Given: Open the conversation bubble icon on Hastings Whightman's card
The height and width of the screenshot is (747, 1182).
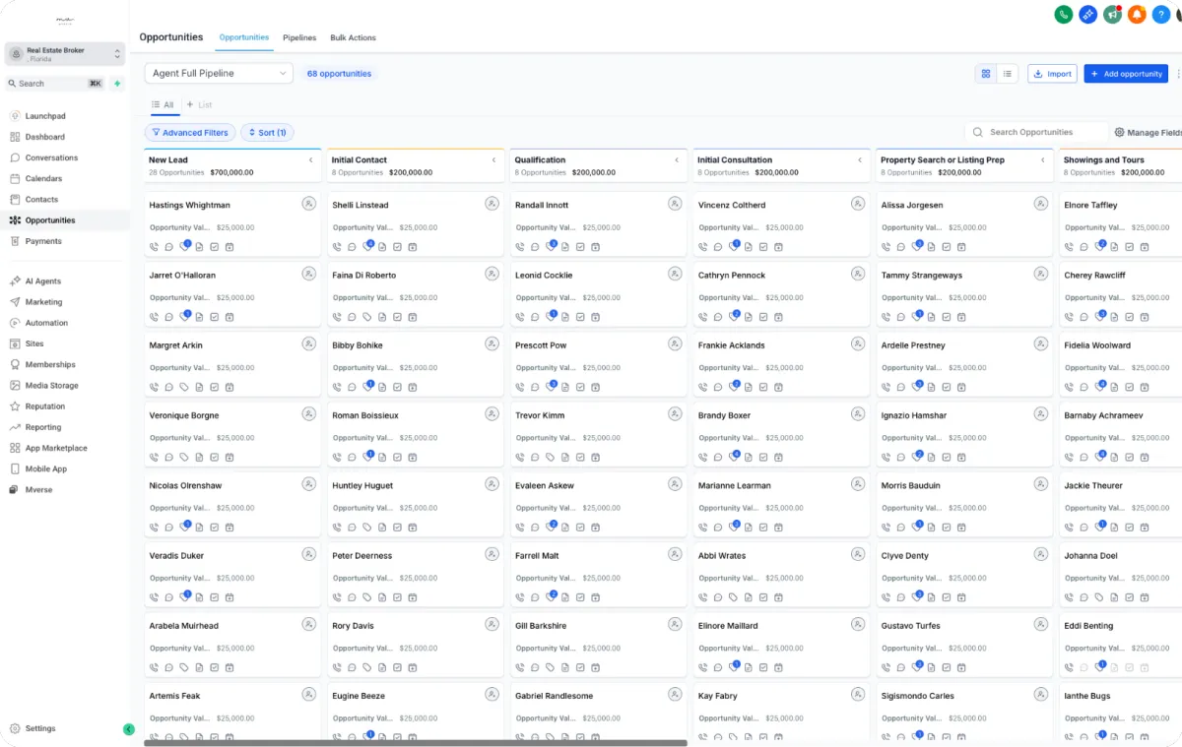Looking at the screenshot, I should 169,247.
